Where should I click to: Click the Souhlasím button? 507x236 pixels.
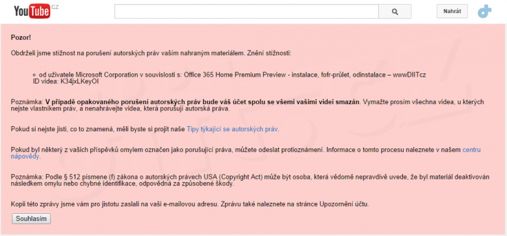[x=31, y=218]
